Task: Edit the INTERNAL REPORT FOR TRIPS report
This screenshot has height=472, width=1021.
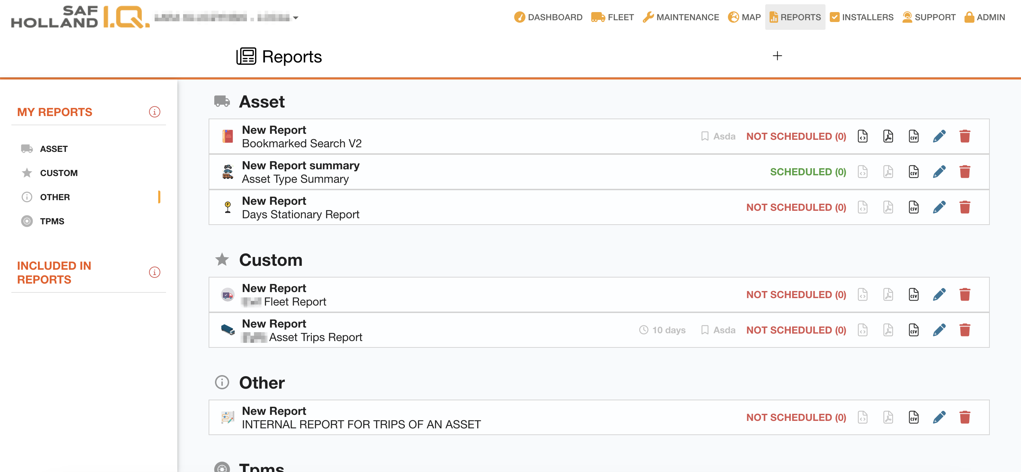Action: 939,417
